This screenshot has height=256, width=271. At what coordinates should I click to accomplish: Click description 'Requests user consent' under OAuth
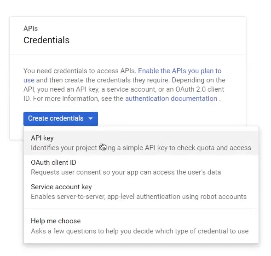(126, 172)
